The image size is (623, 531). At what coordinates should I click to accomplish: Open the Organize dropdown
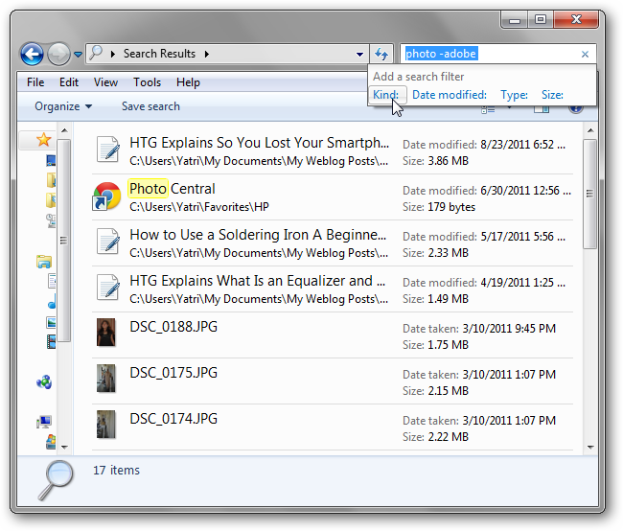[63, 106]
